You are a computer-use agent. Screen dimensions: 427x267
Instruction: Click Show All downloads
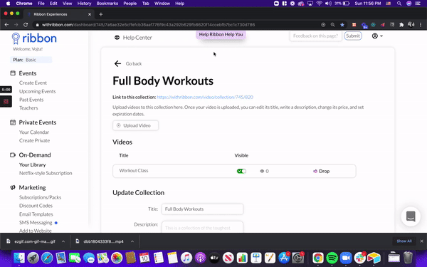pos(404,241)
